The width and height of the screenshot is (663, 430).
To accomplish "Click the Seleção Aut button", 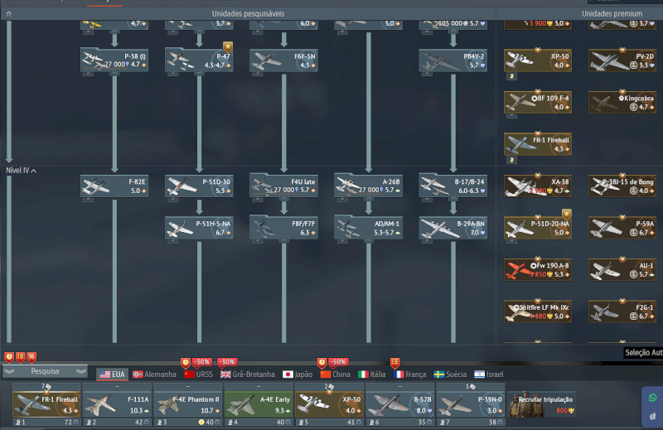I will coord(642,353).
